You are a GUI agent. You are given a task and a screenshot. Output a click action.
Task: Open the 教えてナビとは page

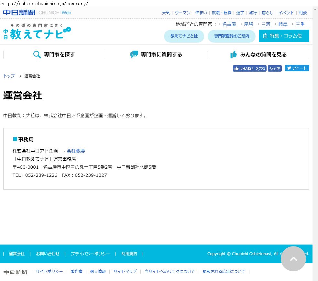[x=184, y=36]
